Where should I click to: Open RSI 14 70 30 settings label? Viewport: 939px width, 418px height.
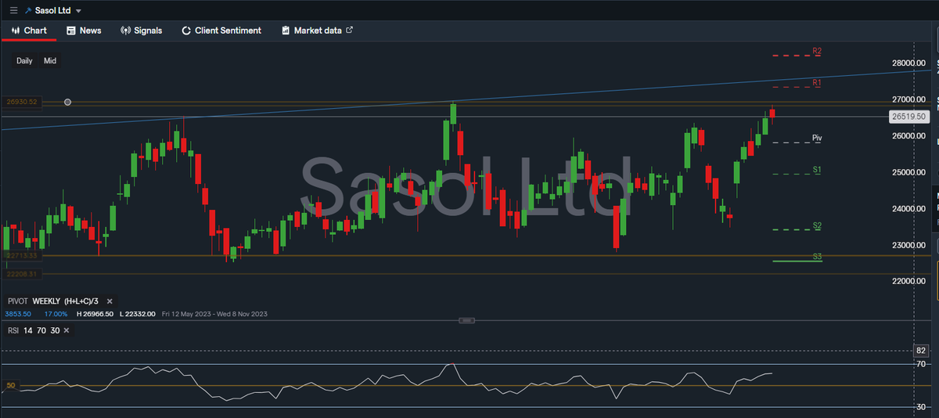(x=34, y=330)
